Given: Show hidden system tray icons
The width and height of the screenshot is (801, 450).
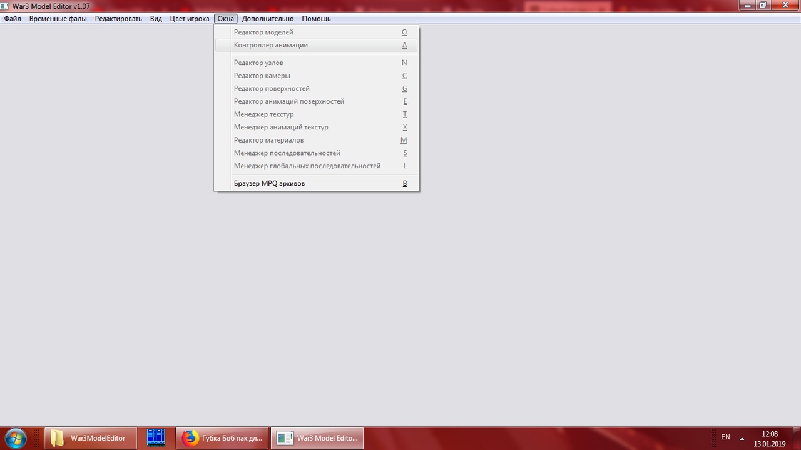Looking at the screenshot, I should 742,438.
